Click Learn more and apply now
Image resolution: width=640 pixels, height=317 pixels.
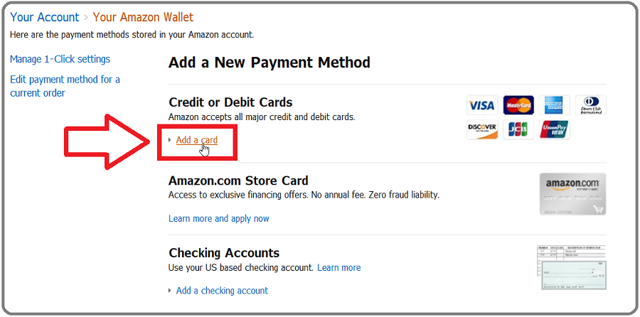[218, 218]
